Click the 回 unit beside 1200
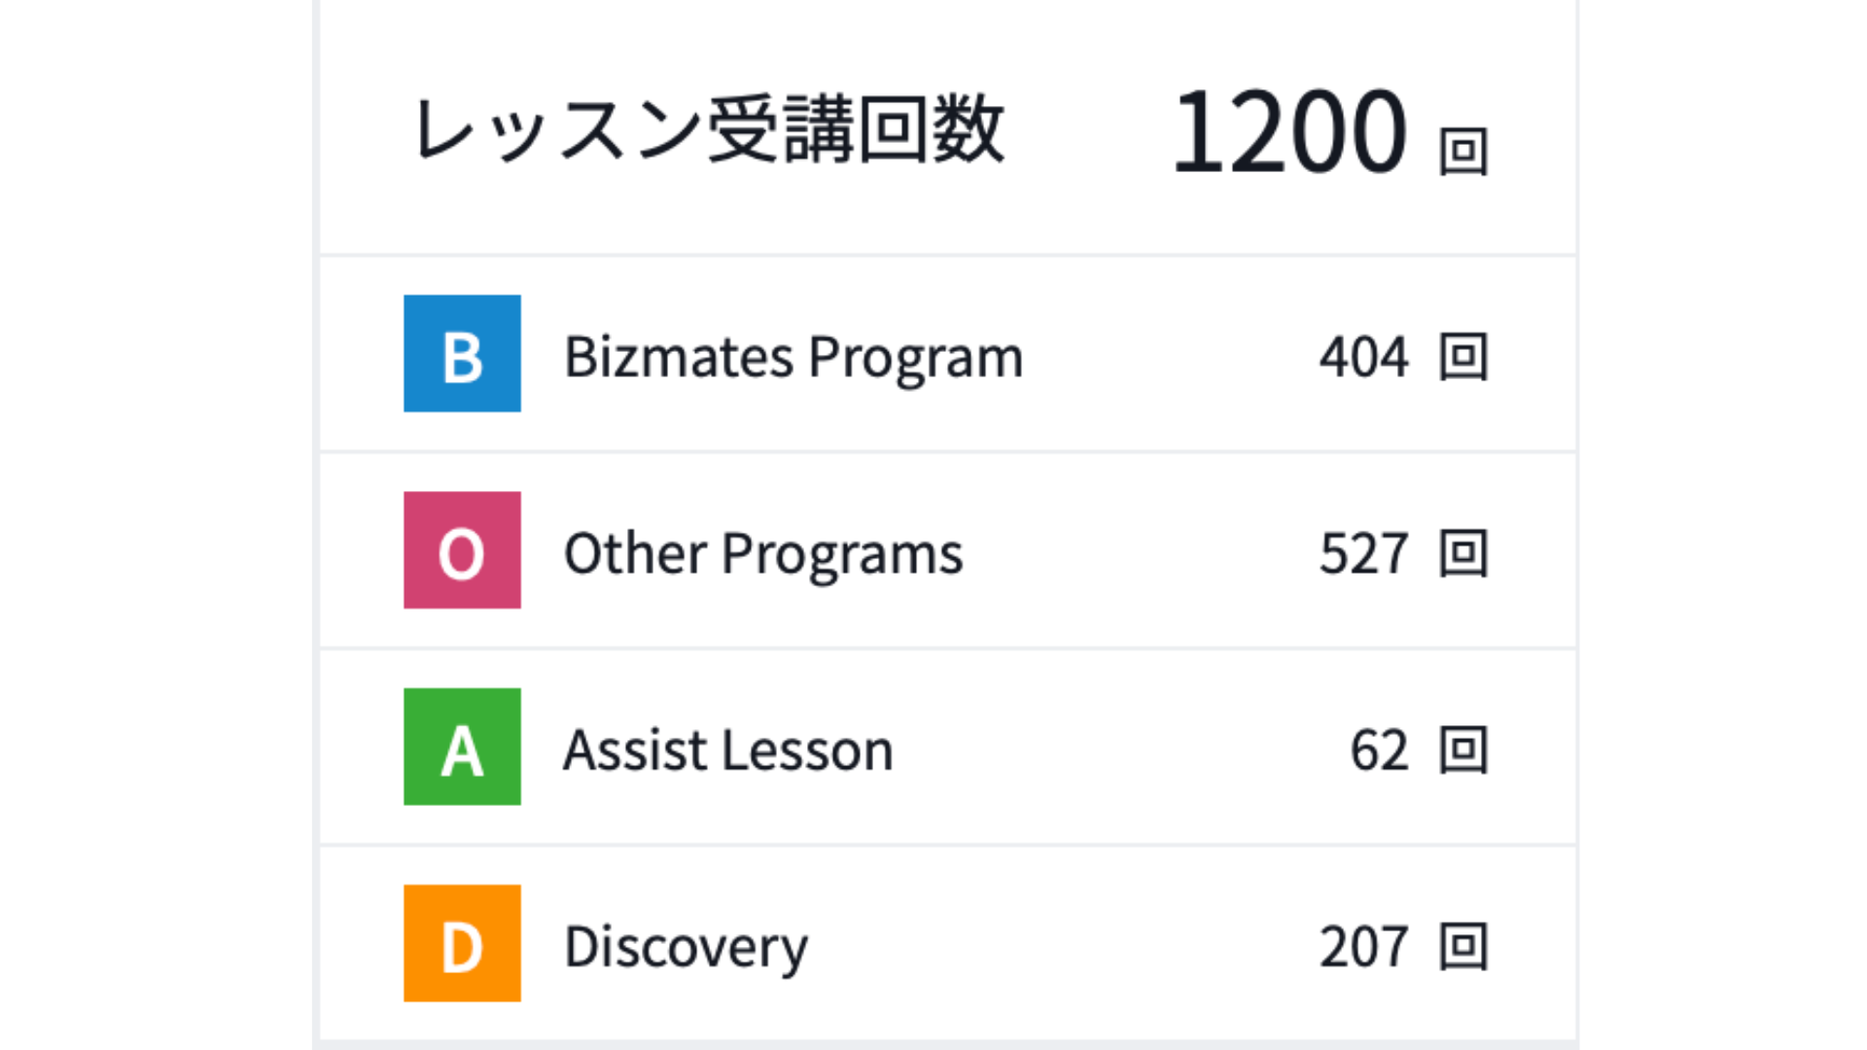This screenshot has height=1050, width=1867. pos(1463,152)
